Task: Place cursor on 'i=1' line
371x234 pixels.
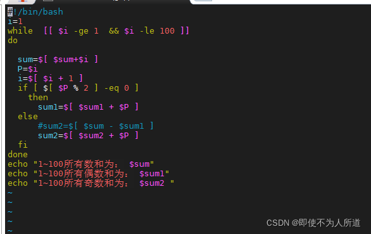Action: click(15, 22)
